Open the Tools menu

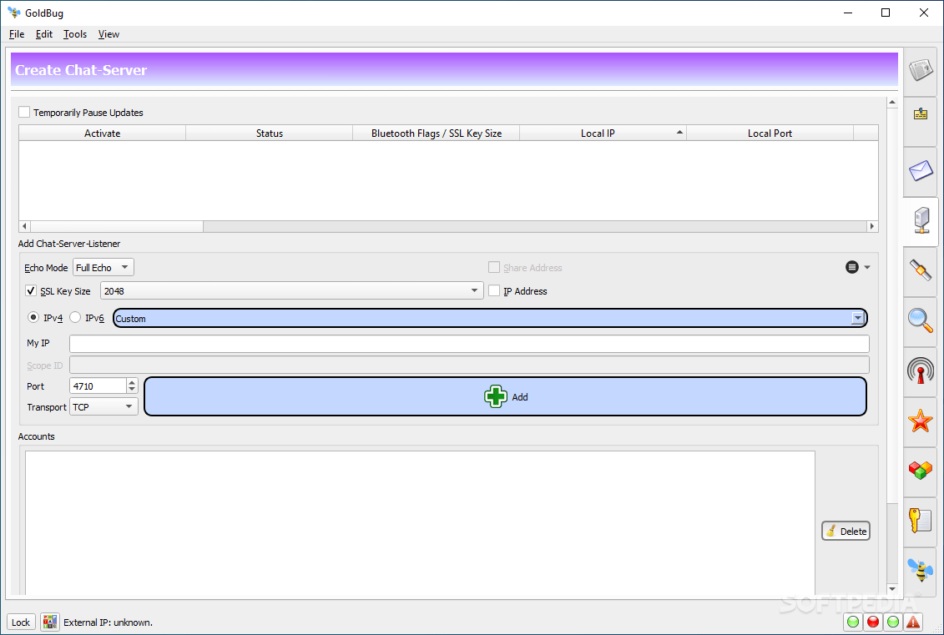[x=75, y=34]
